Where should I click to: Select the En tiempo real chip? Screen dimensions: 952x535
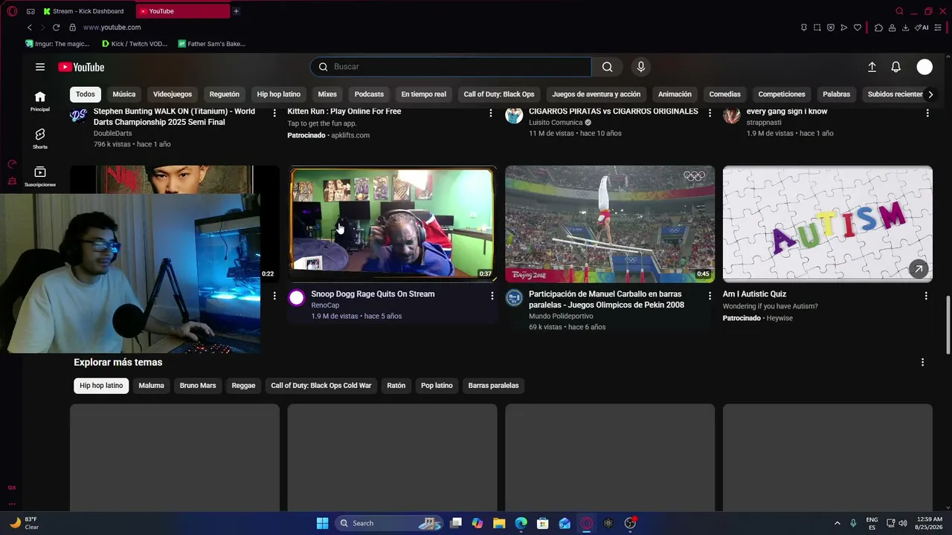[424, 94]
